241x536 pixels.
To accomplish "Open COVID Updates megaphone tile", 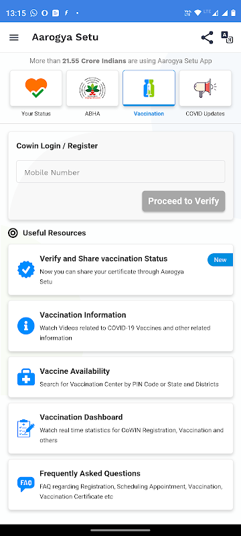I will click(205, 88).
